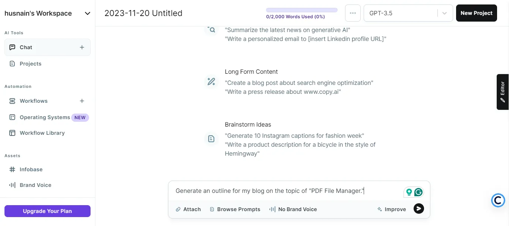Open the No Brand Voice selector
Image resolution: width=509 pixels, height=226 pixels.
(293, 209)
